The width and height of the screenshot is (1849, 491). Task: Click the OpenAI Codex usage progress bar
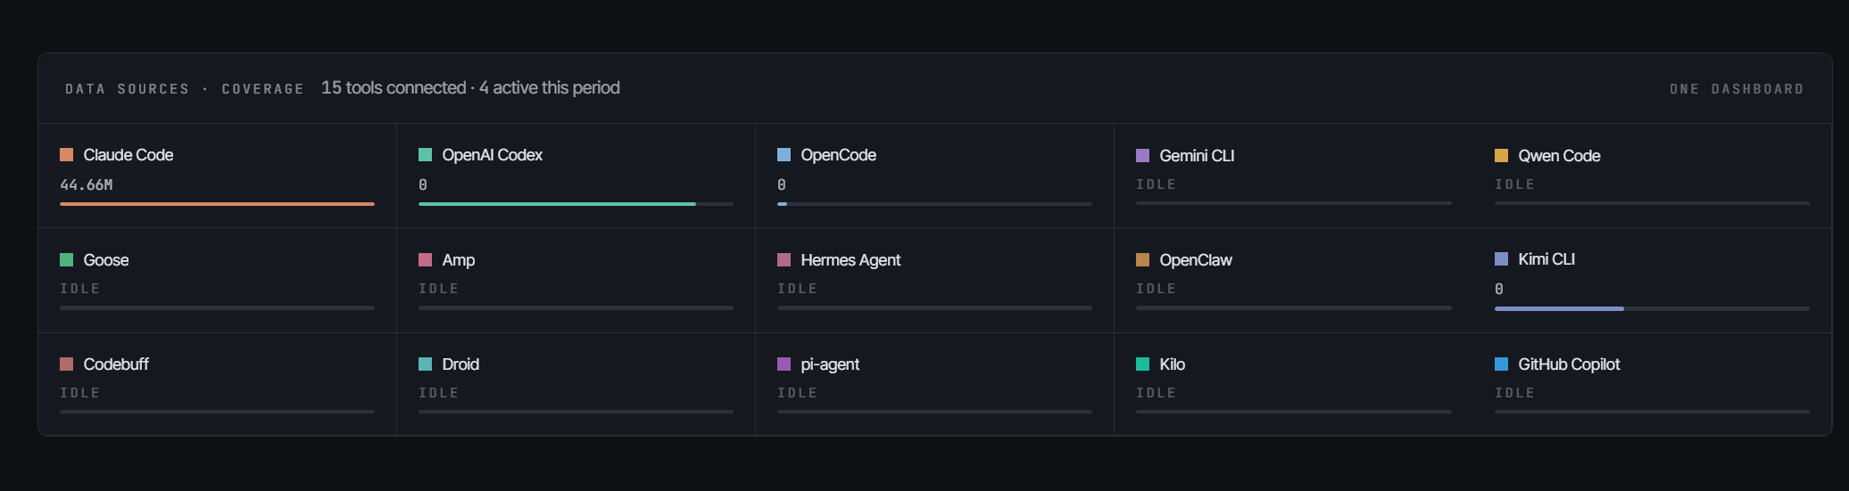click(x=576, y=204)
